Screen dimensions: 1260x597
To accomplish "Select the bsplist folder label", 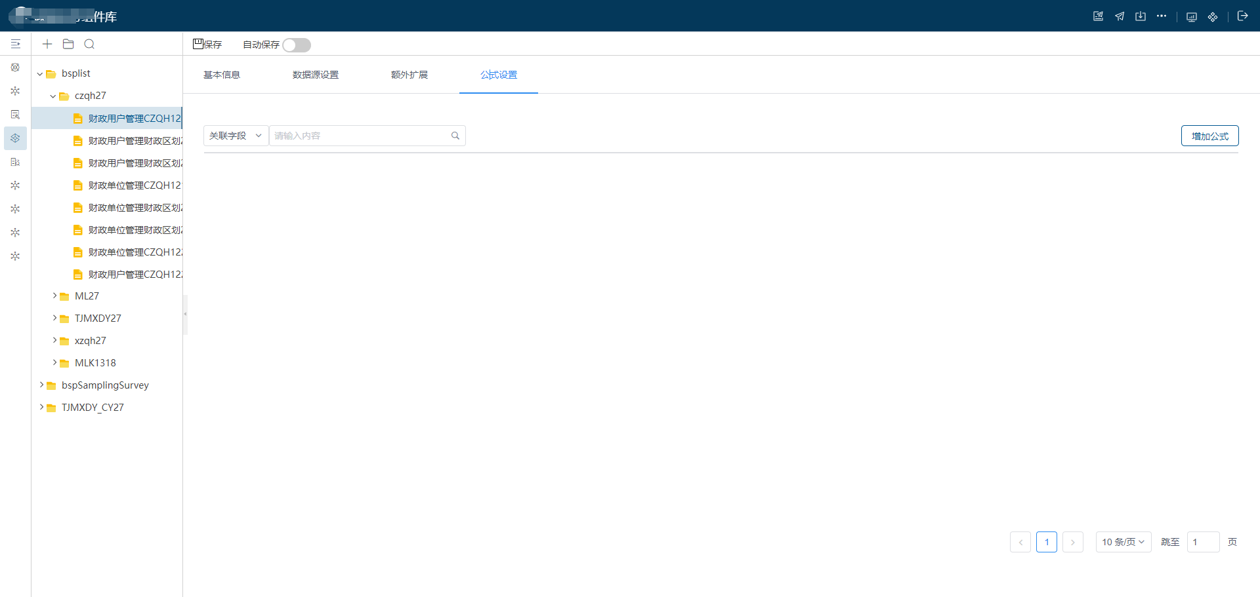I will pos(76,73).
